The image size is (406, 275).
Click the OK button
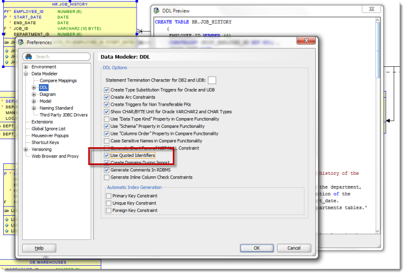256,248
